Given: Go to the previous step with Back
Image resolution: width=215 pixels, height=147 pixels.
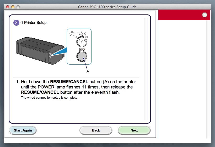Looking at the screenshot, I should click(x=96, y=130).
